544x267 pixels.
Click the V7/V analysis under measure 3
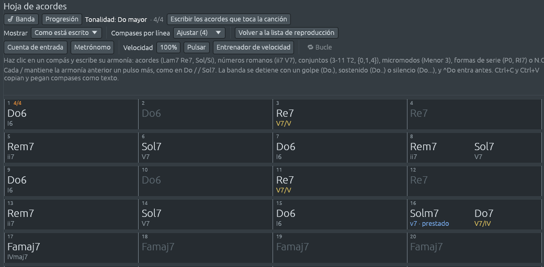[284, 124]
